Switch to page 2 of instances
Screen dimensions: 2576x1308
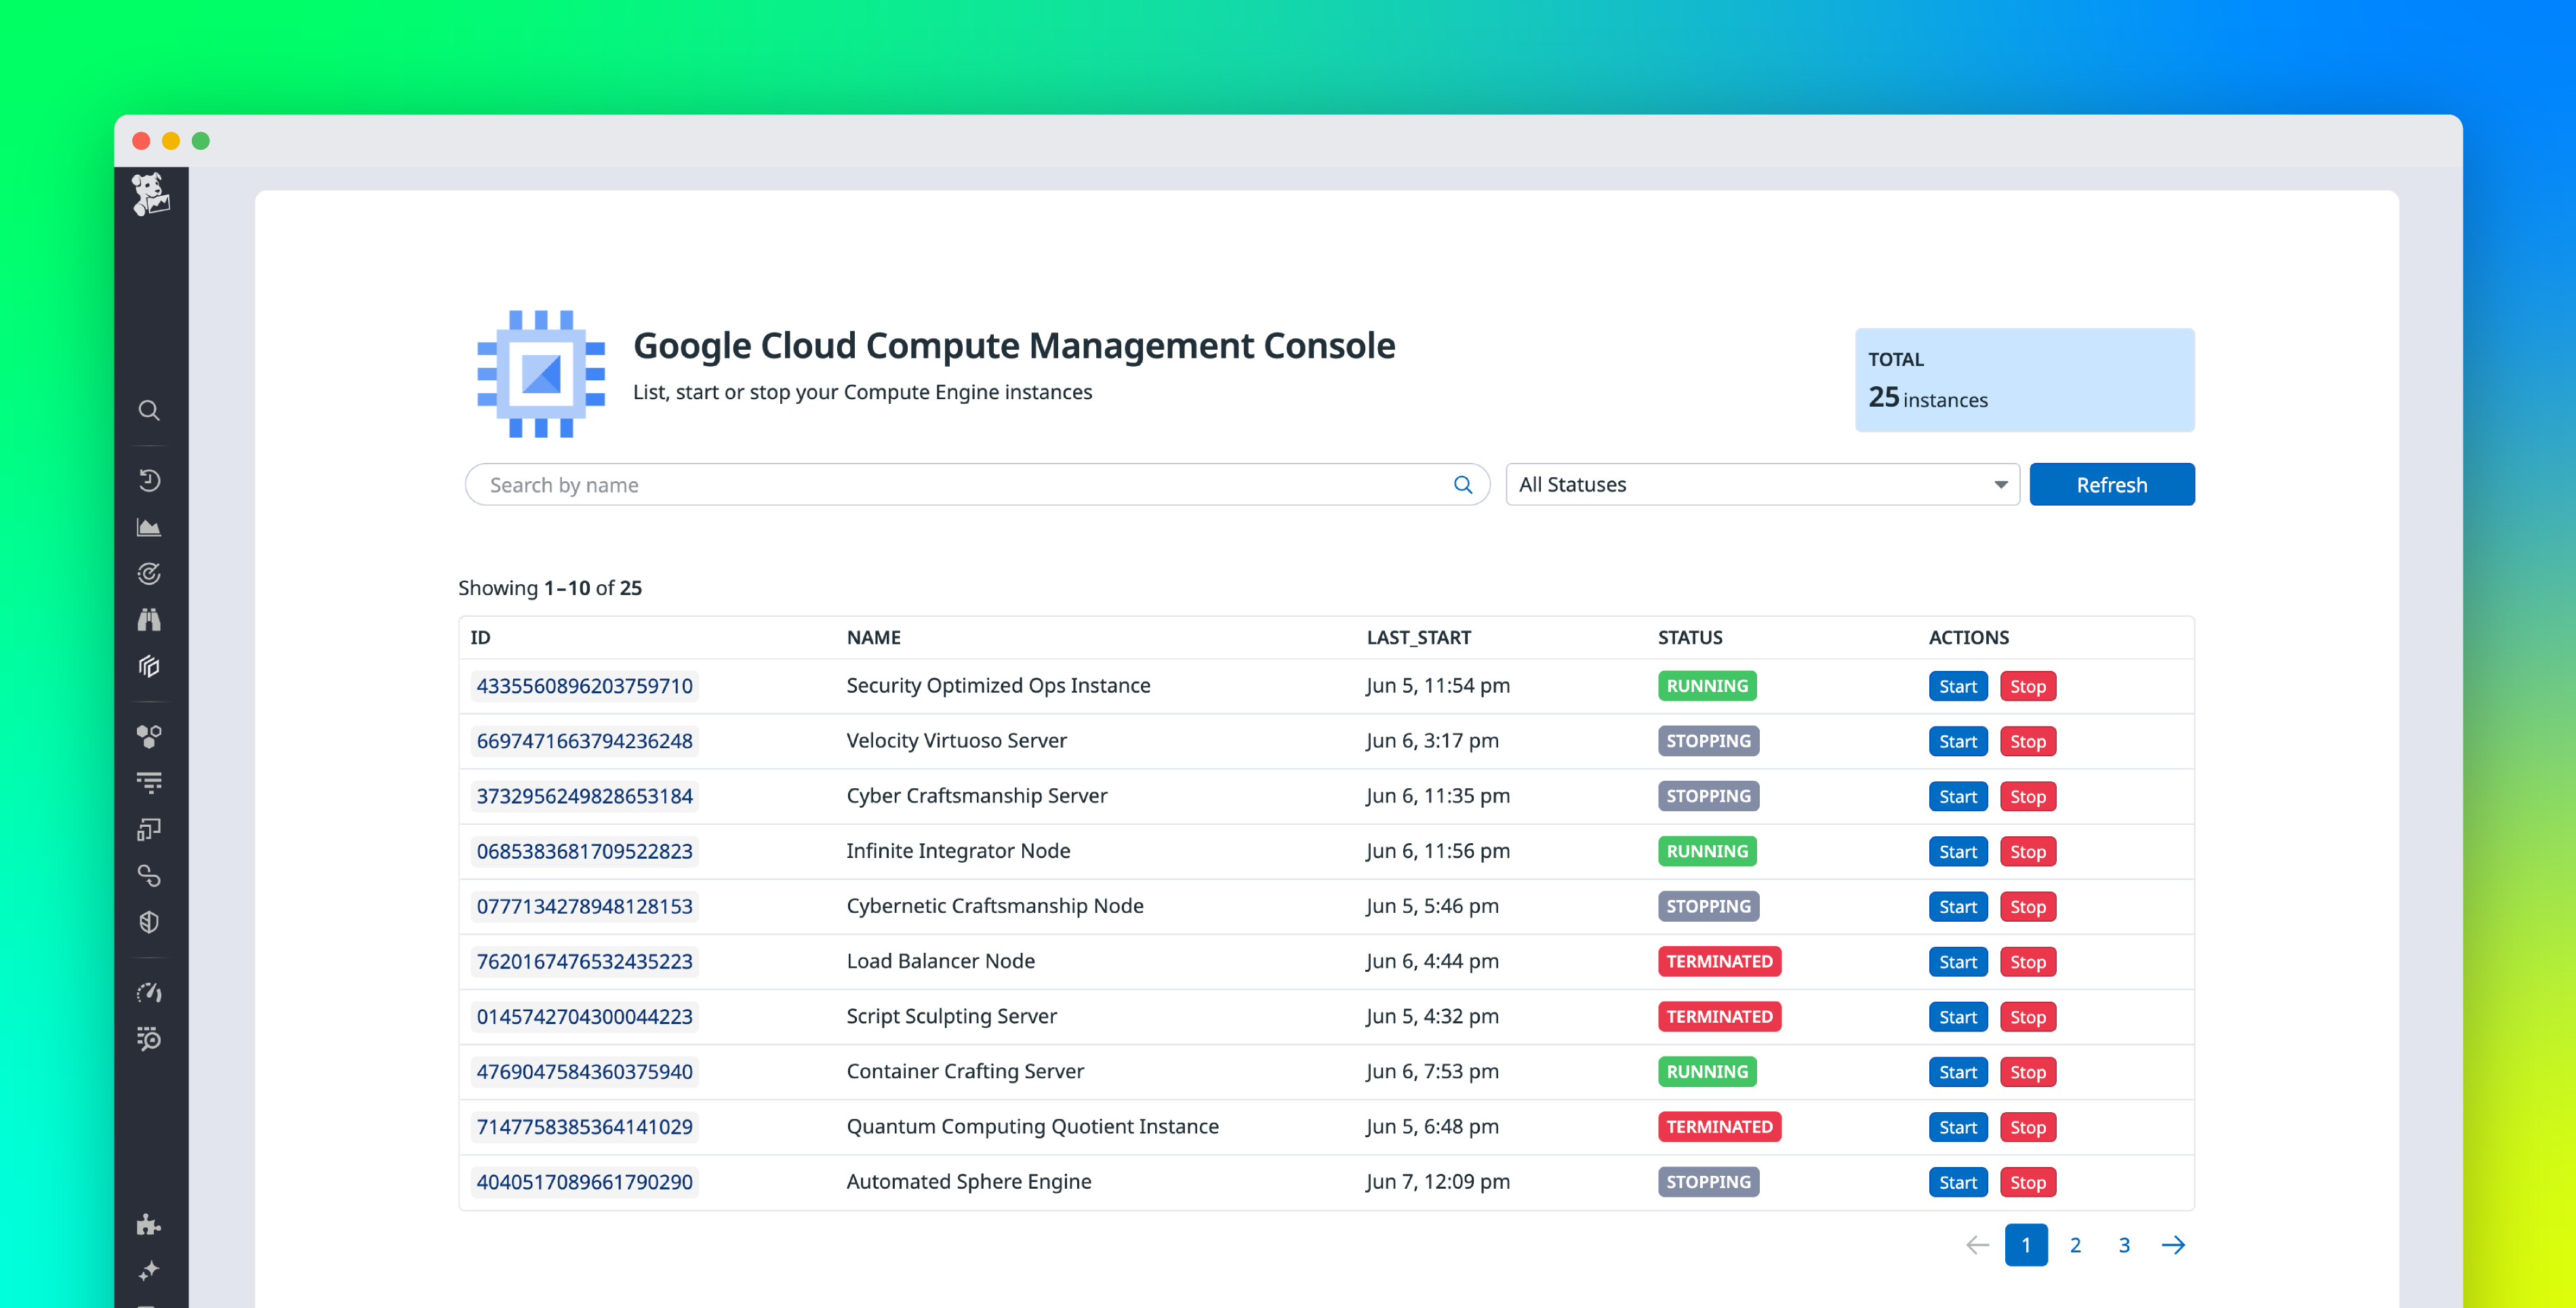(x=2075, y=1245)
